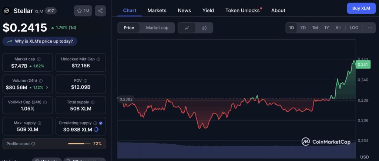Click the USD axis currency label
This screenshot has height=161, width=379.
(365, 157)
